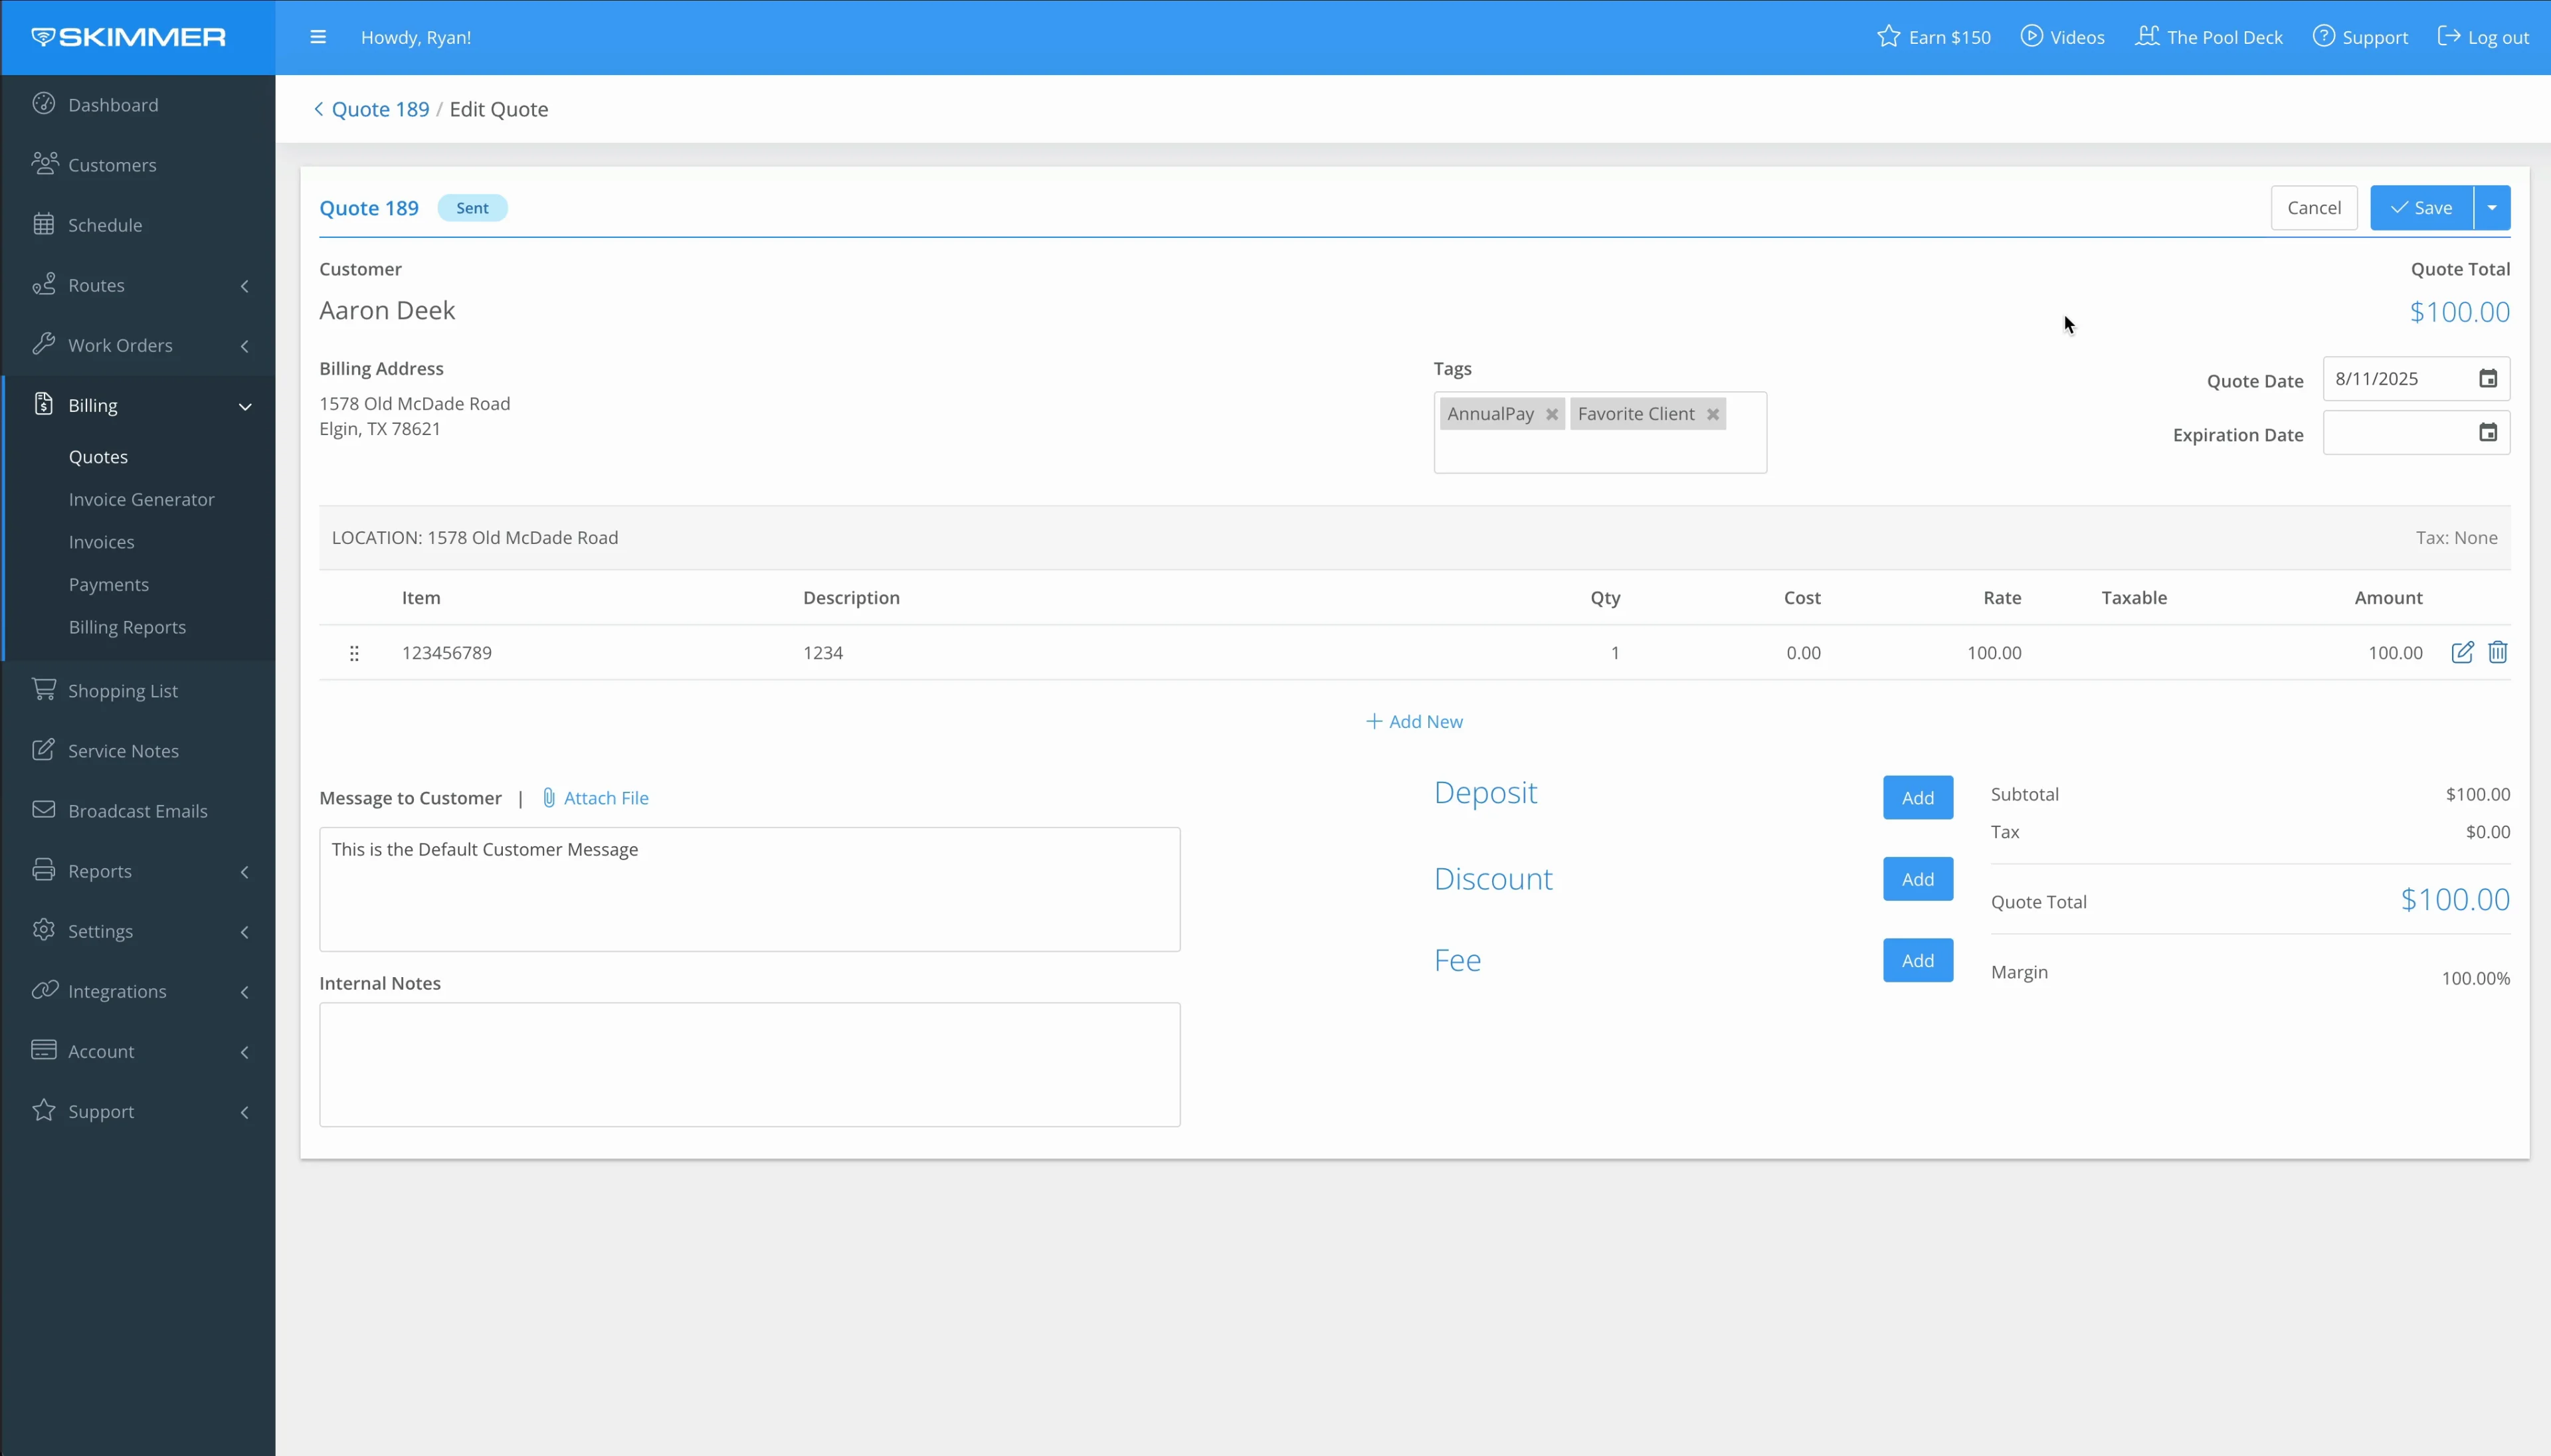Click the description cell 1234
The image size is (2551, 1456).
point(823,653)
